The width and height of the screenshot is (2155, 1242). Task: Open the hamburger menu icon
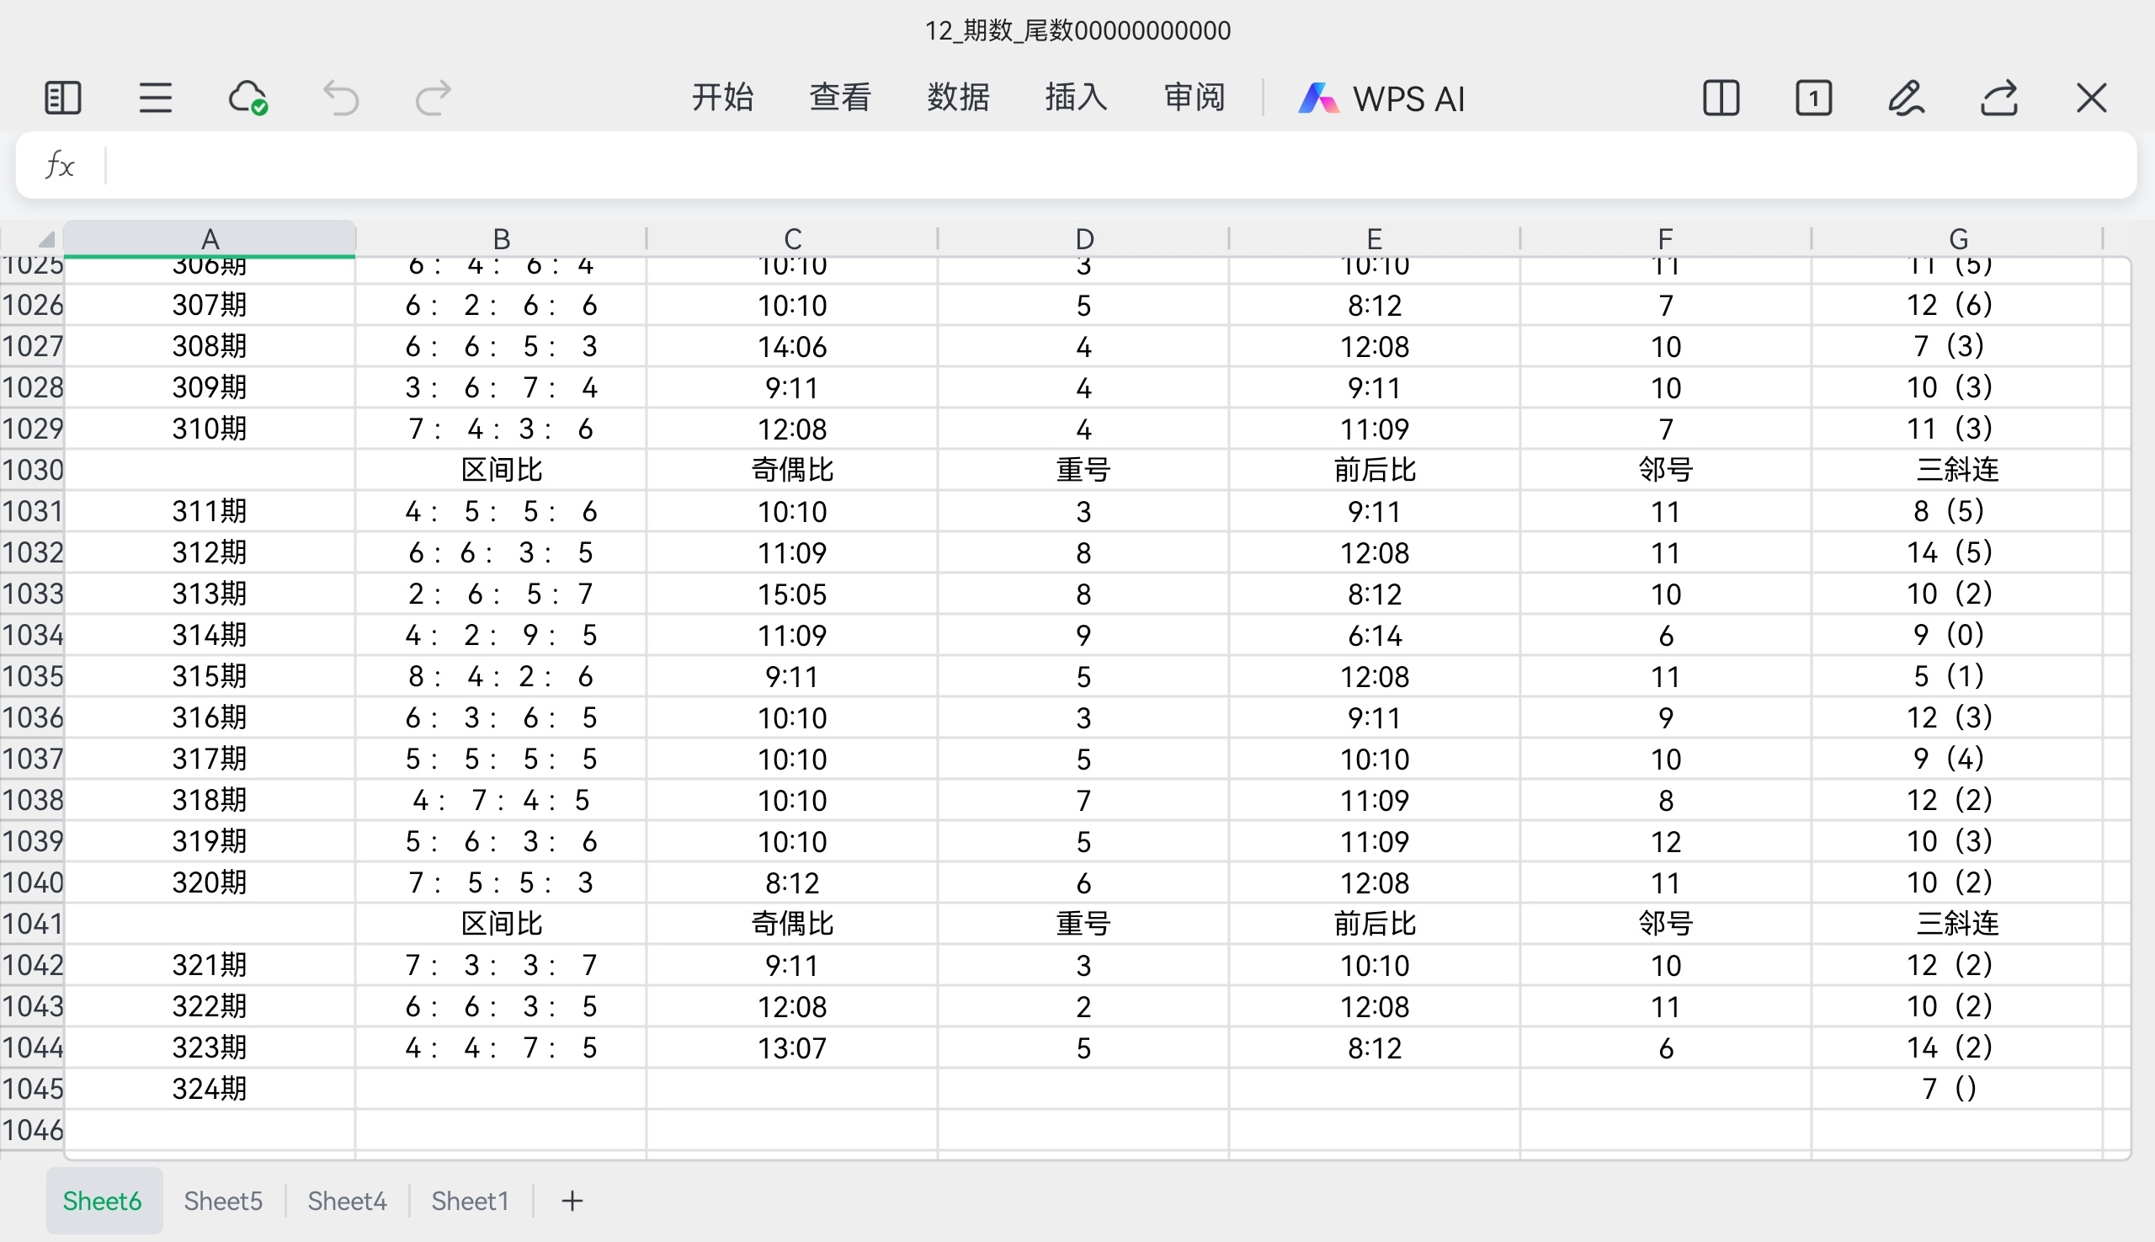coord(155,99)
